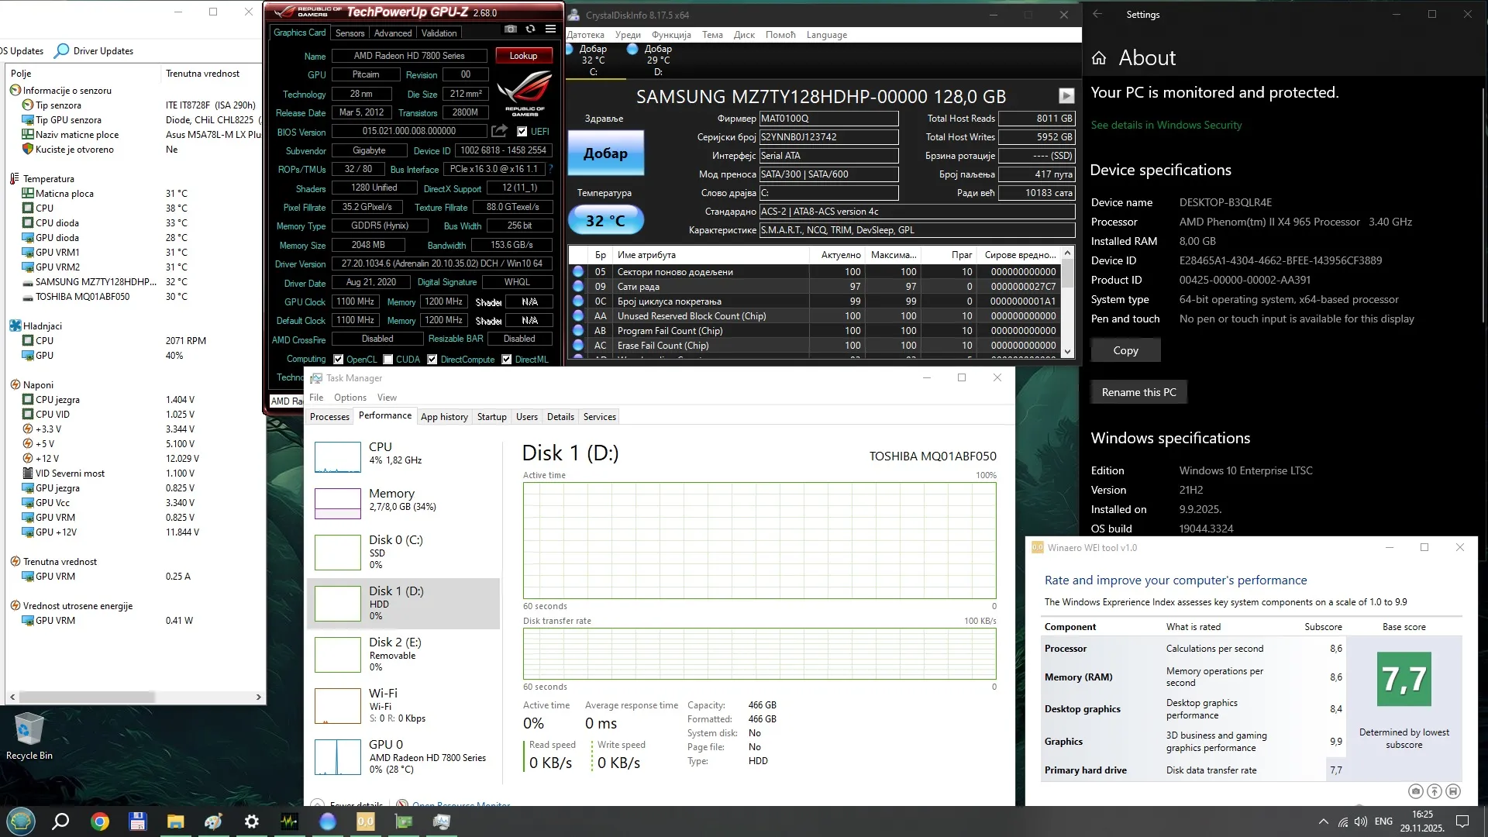This screenshot has width=1488, height=837.
Task: Click WEI tool save icon
Action: (x=1453, y=791)
